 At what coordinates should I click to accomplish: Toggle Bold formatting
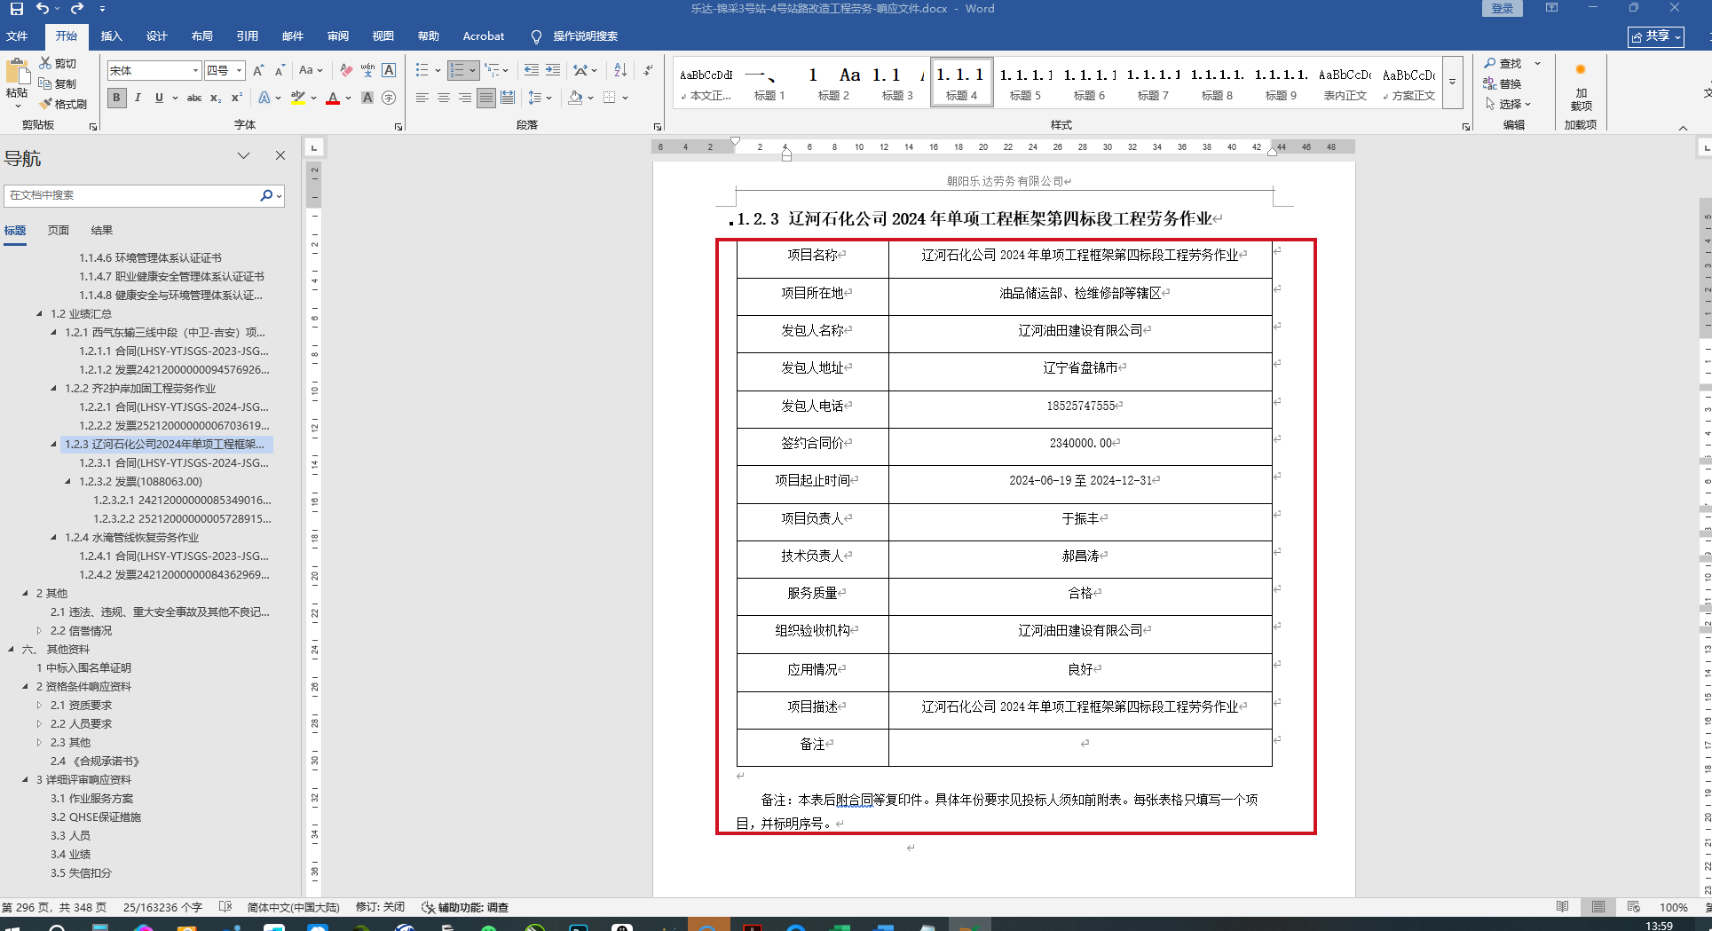coord(116,98)
